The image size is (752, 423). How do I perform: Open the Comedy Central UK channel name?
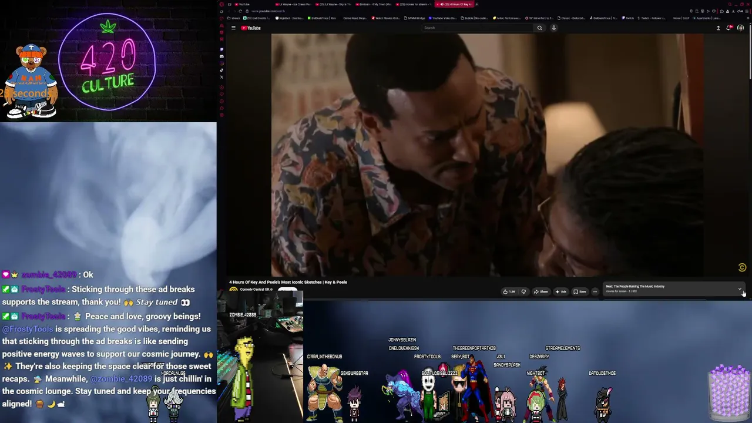[x=256, y=290]
